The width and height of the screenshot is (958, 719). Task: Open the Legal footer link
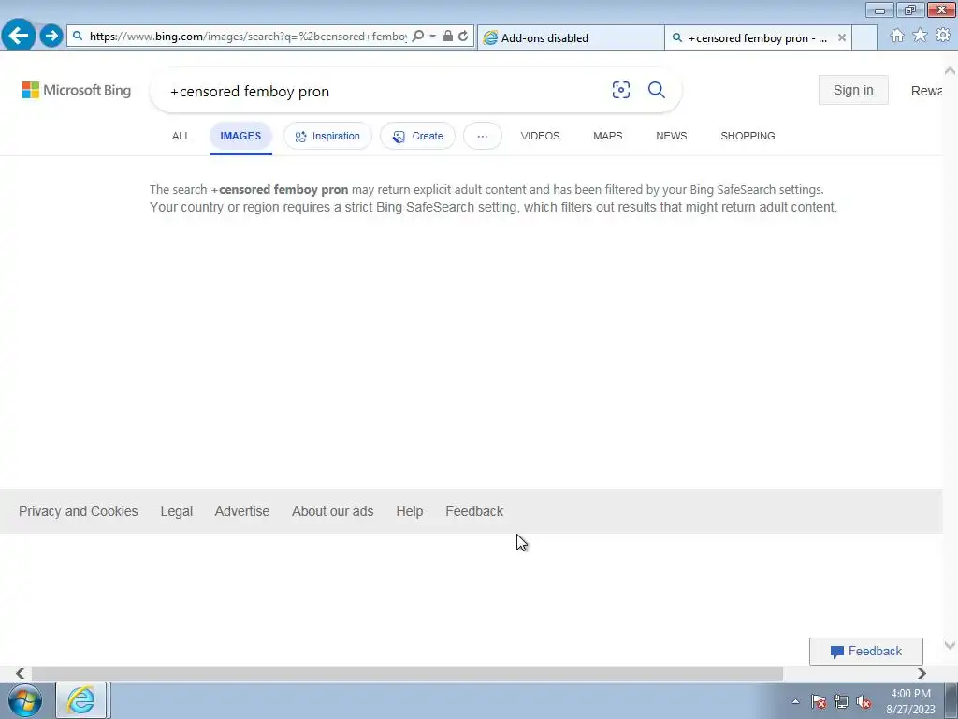[x=177, y=511]
